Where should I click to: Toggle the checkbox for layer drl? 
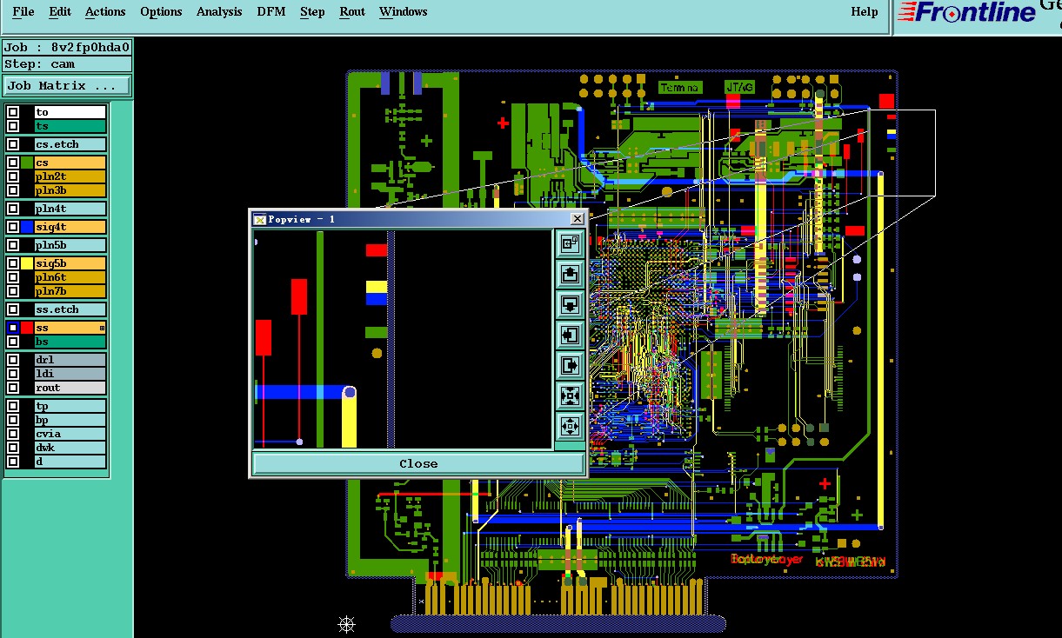pyautogui.click(x=13, y=360)
